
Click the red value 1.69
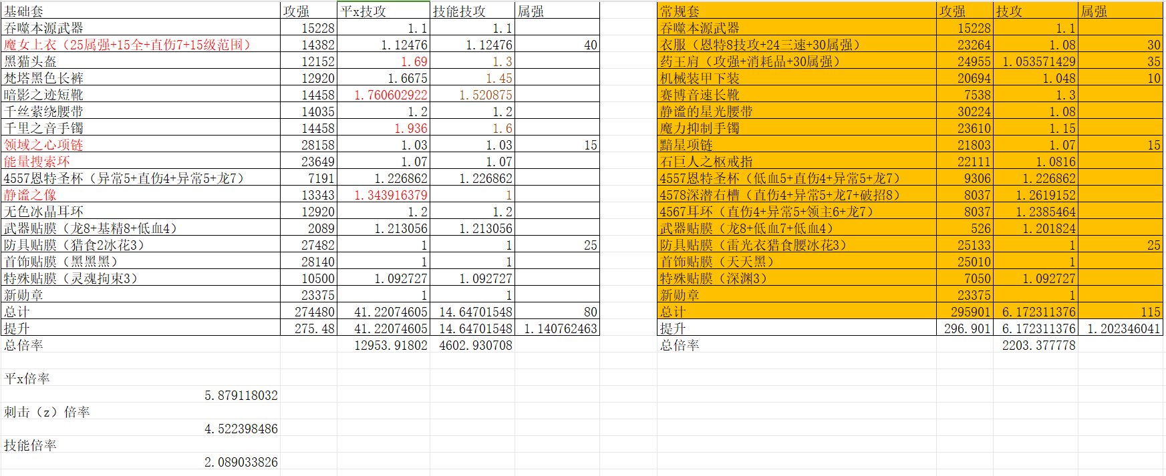click(384, 61)
